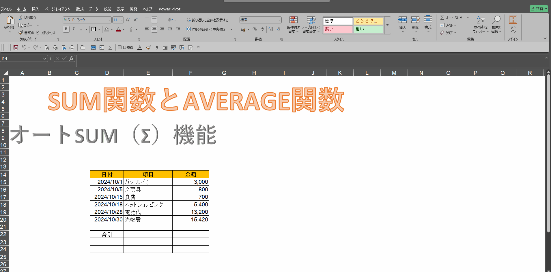Switch to the Power Pivot tab
This screenshot has height=272, width=551.
click(x=169, y=9)
